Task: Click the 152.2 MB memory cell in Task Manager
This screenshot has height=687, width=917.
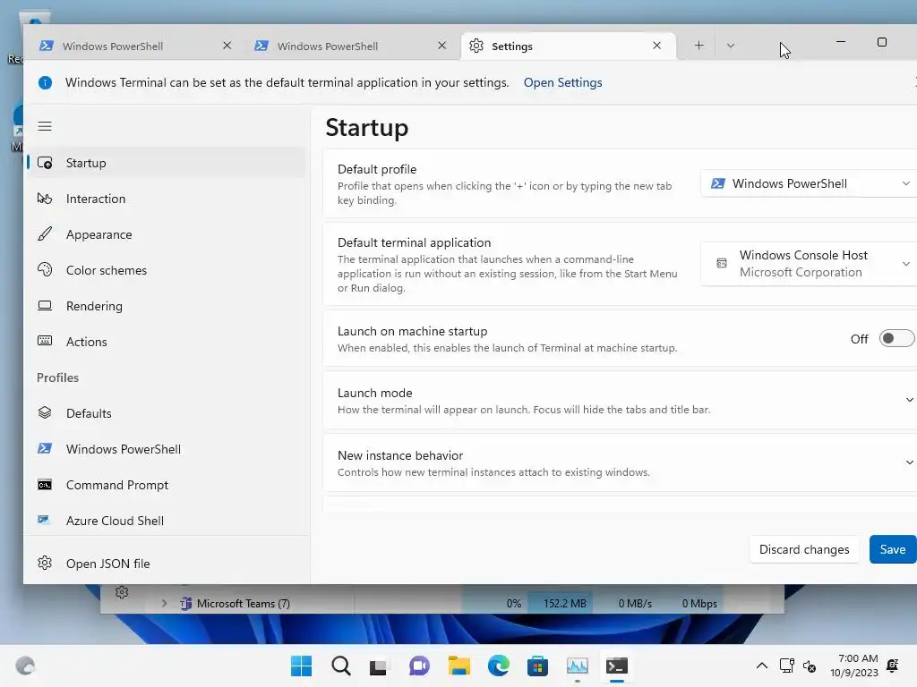Action: point(561,604)
